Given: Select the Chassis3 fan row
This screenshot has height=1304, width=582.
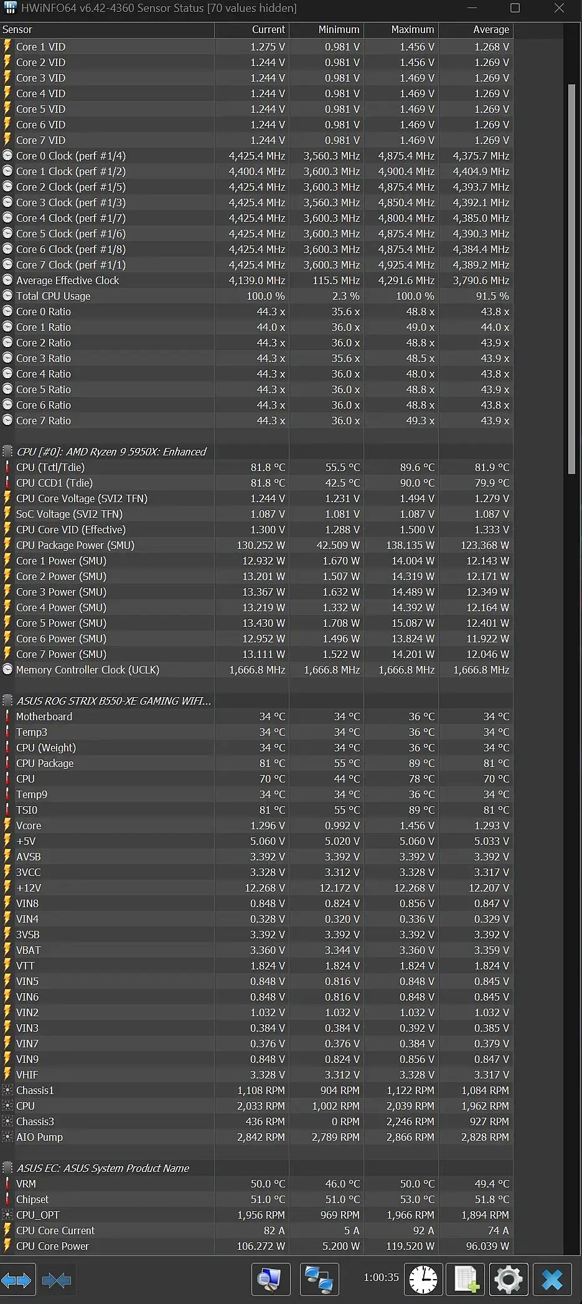Looking at the screenshot, I should [256, 1121].
